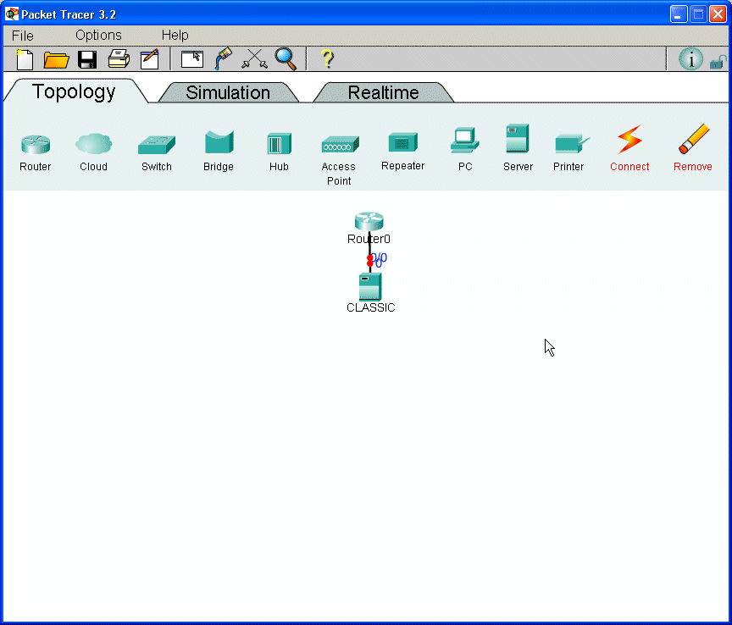Click the padlock icon in toolbar
The height and width of the screenshot is (625, 732).
(x=718, y=62)
